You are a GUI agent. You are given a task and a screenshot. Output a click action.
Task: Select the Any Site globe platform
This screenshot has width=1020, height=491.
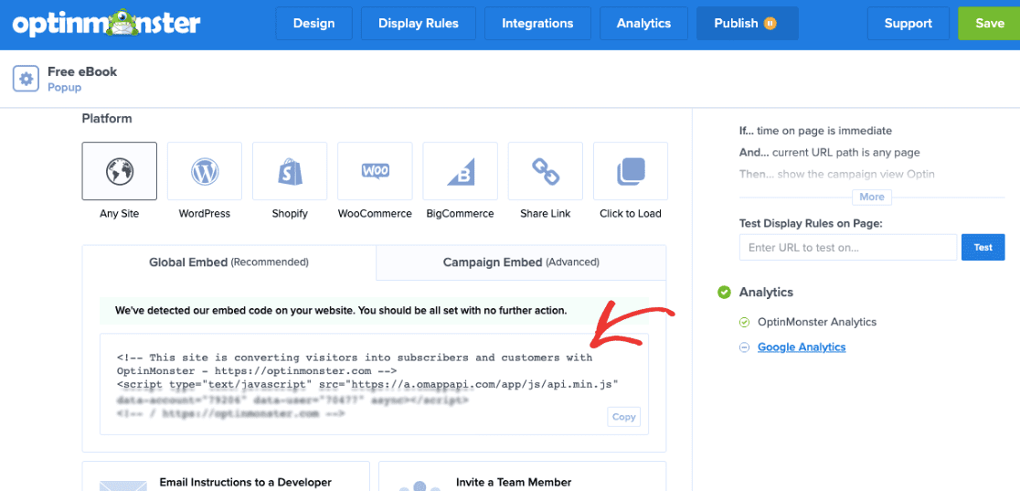click(119, 171)
